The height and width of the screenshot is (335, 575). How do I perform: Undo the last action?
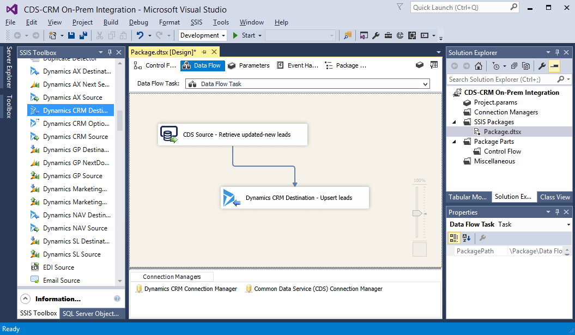pyautogui.click(x=140, y=35)
